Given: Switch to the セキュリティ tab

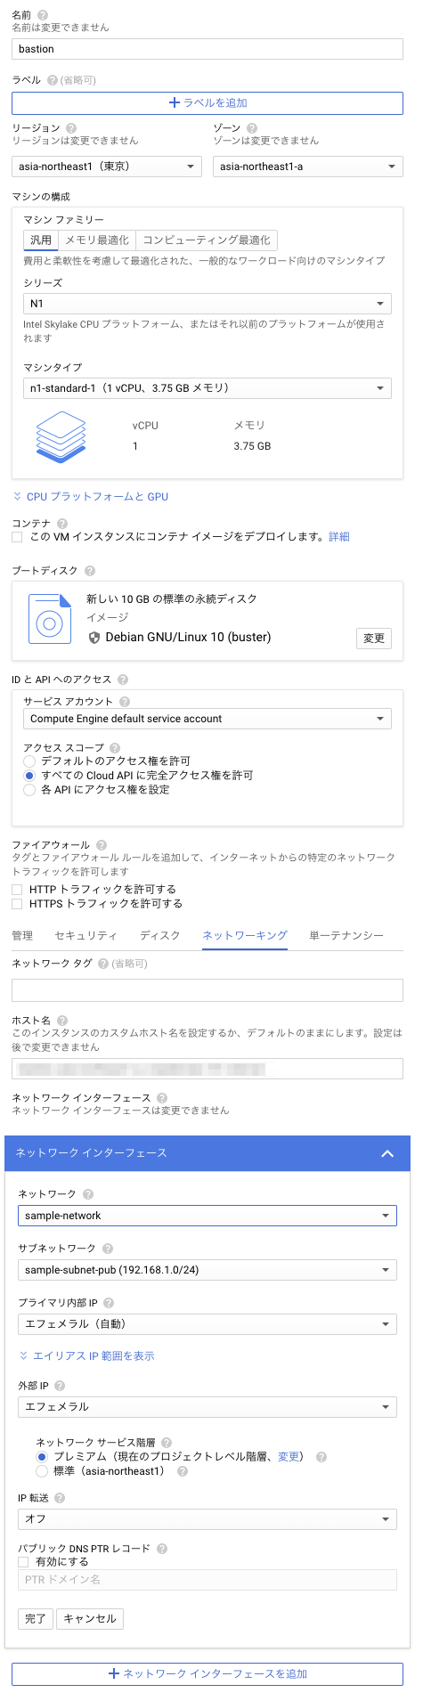Looking at the screenshot, I should [x=86, y=935].
